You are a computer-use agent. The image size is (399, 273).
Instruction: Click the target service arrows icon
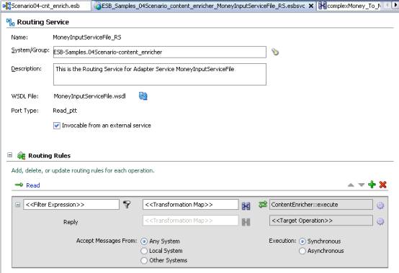pos(263,204)
